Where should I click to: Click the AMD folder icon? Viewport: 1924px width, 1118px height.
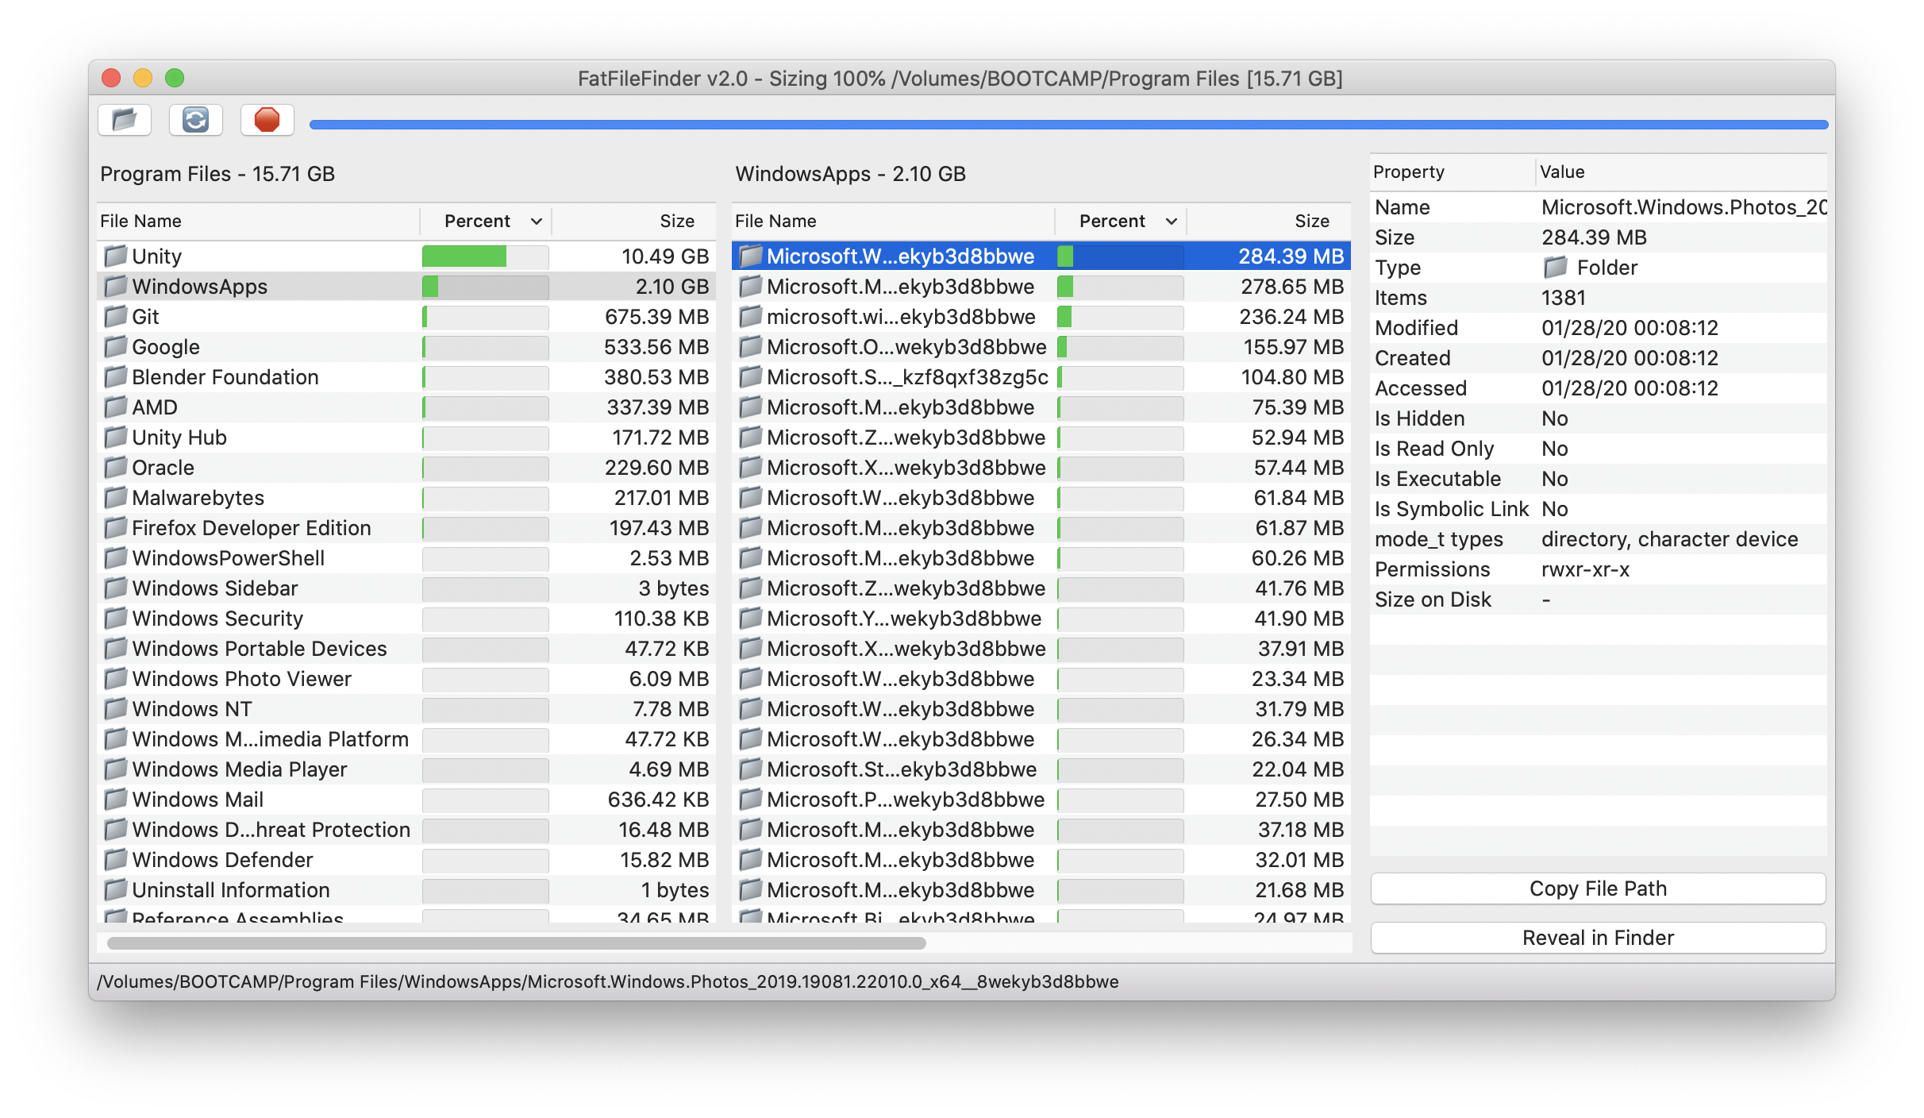(116, 407)
